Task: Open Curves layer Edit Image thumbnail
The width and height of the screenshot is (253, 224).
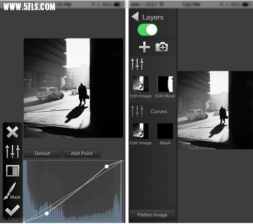Action: point(141,131)
